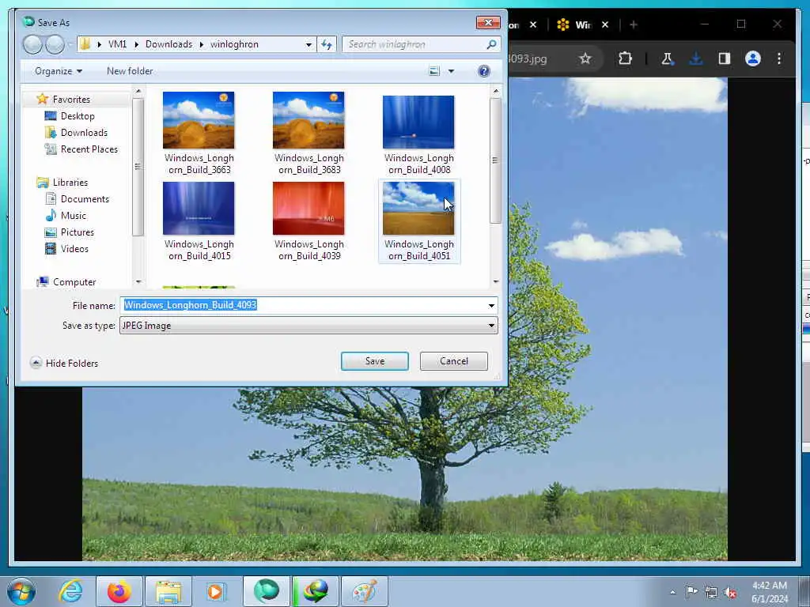Viewport: 810px width, 607px height.
Task: Open the views options dropdown arrow
Action: coord(451,71)
